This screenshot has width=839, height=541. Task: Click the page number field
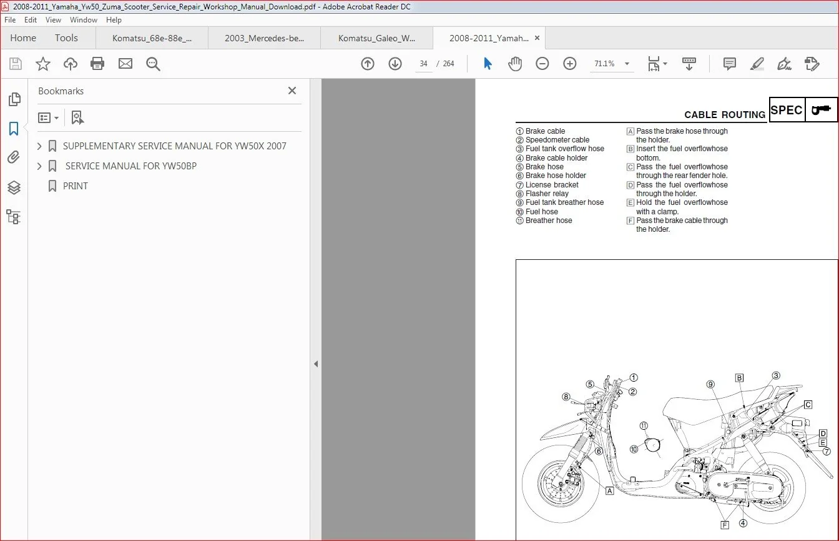coord(424,64)
